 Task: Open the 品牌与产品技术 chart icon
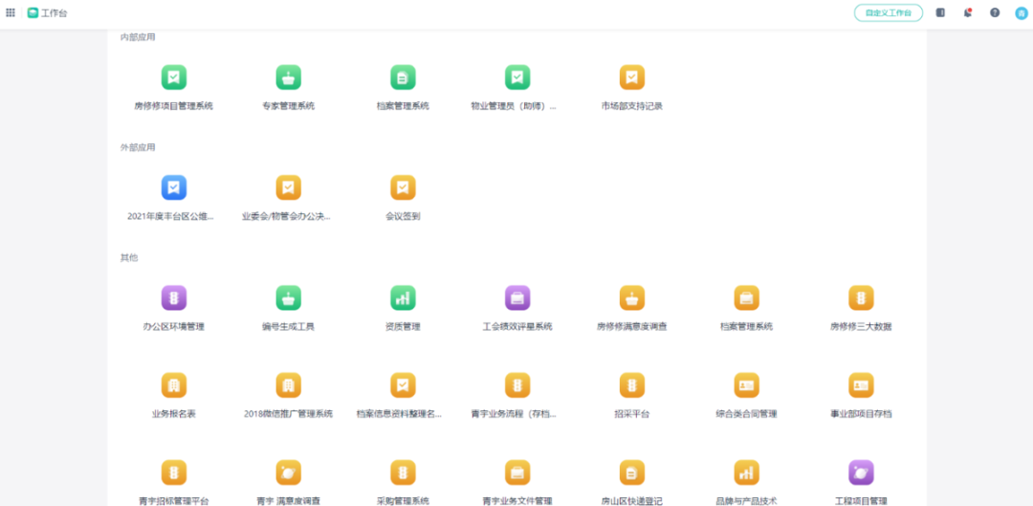(x=746, y=472)
